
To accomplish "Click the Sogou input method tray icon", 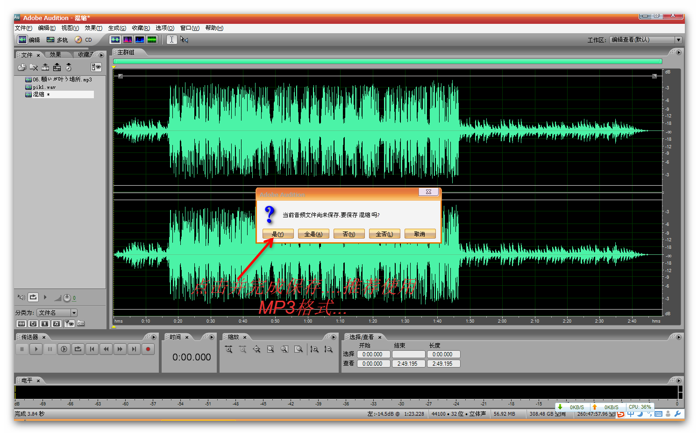I will [620, 414].
